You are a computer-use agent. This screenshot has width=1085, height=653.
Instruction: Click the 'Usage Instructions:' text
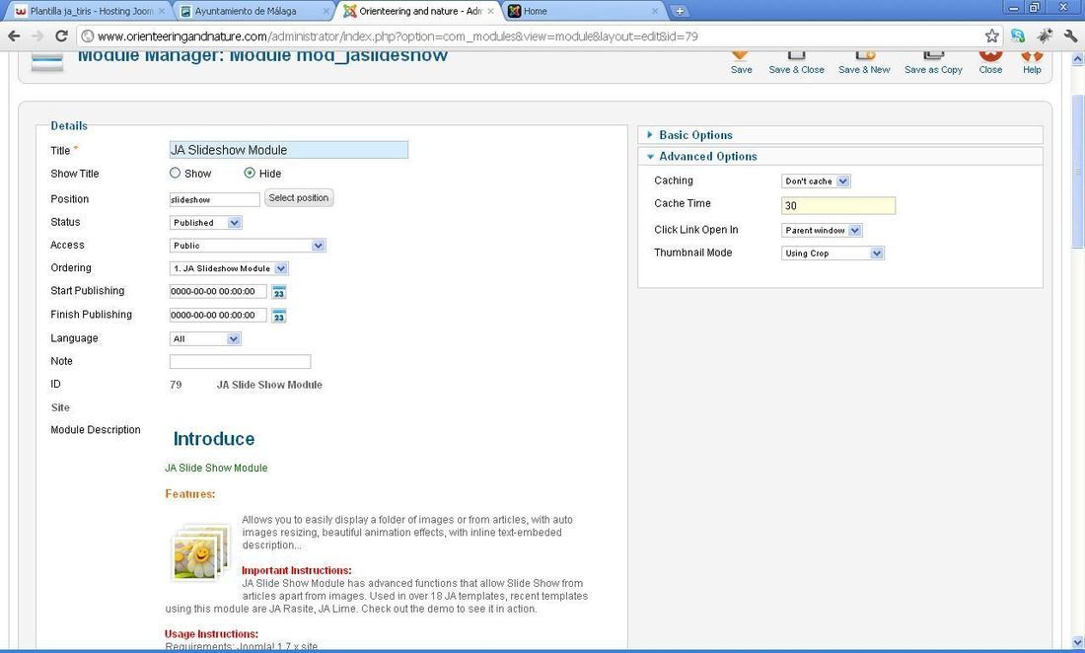click(x=211, y=634)
